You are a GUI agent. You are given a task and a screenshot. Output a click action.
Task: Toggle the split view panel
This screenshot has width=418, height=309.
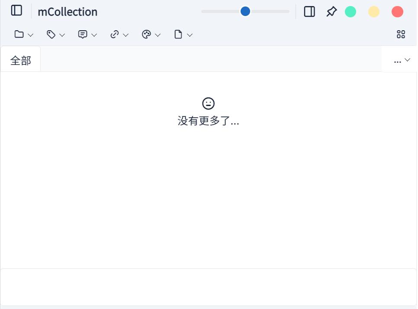[x=309, y=12]
